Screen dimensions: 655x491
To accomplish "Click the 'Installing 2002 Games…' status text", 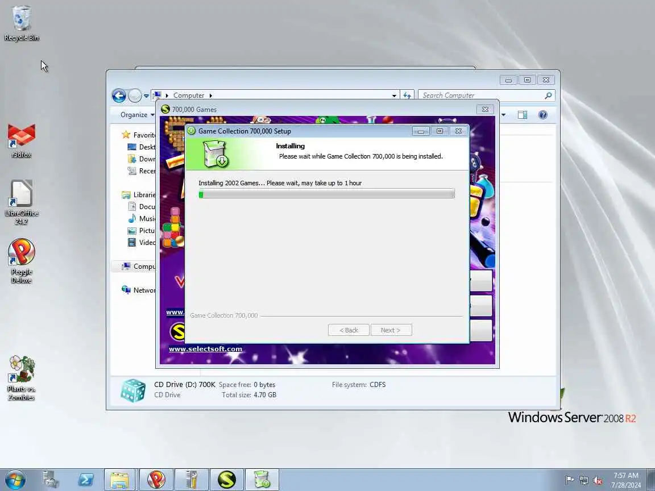I will [x=280, y=183].
